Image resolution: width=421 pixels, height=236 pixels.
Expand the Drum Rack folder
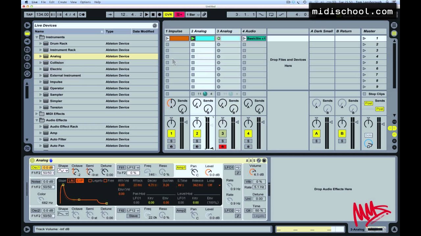(40, 43)
